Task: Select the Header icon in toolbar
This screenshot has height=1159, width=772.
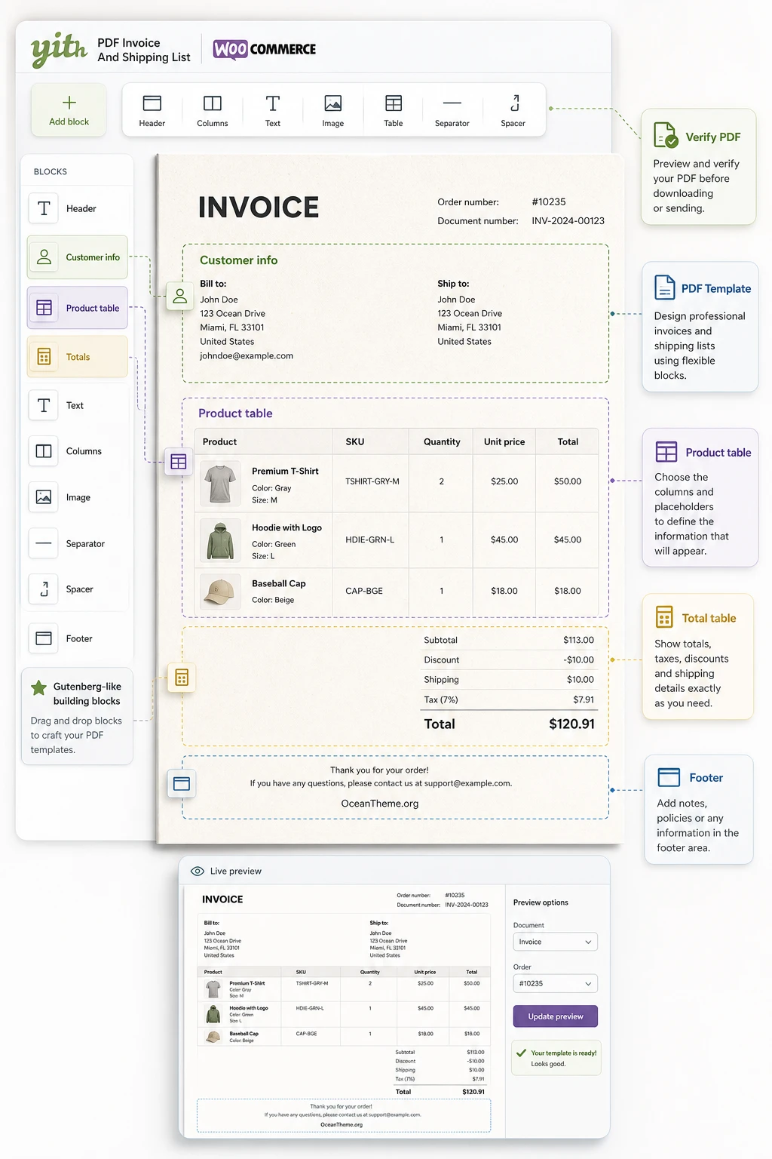Action: [152, 103]
